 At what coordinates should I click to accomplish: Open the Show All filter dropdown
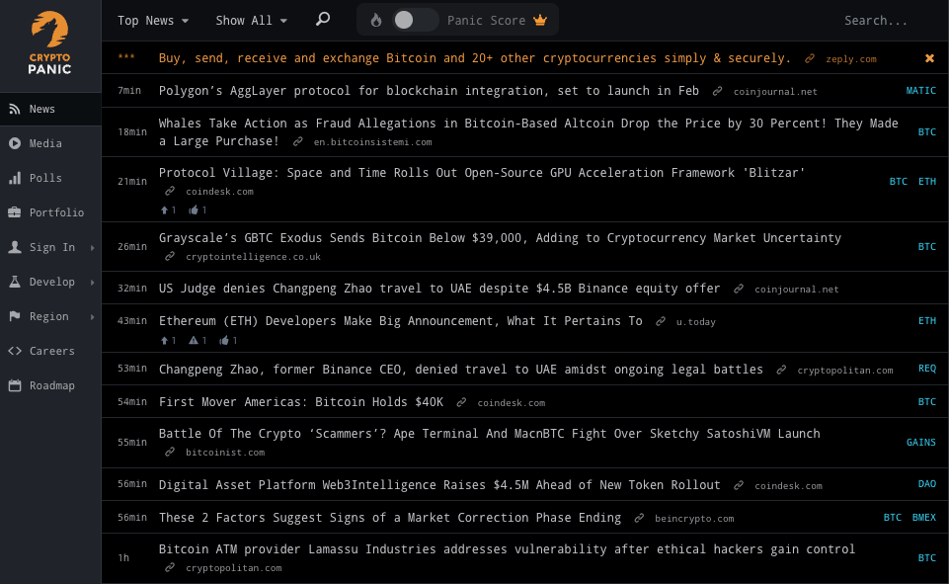click(x=251, y=21)
